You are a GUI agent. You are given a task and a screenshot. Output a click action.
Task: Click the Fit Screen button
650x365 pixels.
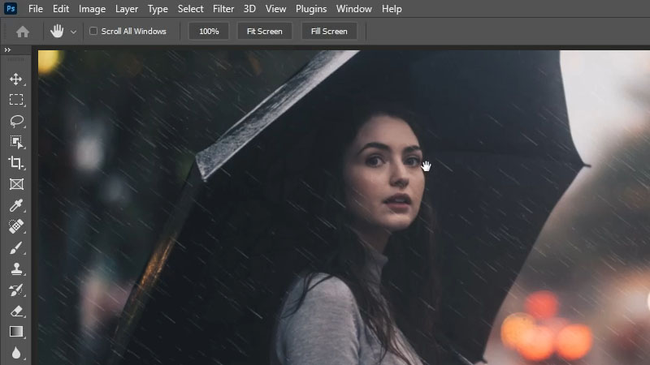[x=265, y=31]
